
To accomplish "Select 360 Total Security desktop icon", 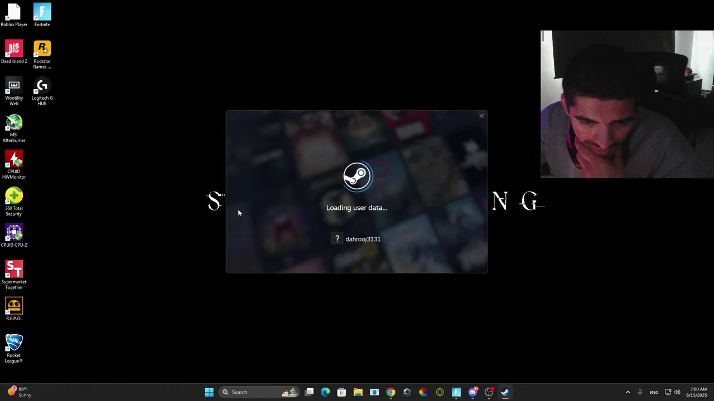I will [x=14, y=202].
